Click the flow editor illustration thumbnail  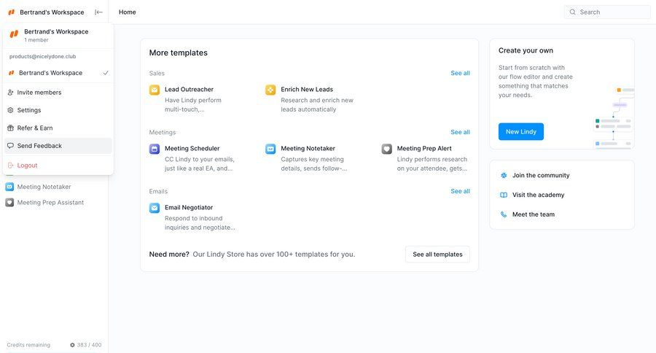click(x=614, y=117)
